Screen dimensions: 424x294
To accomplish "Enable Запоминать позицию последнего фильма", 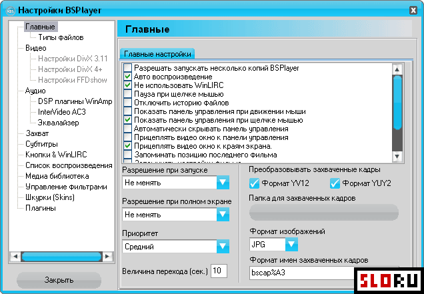I will click(x=127, y=155).
